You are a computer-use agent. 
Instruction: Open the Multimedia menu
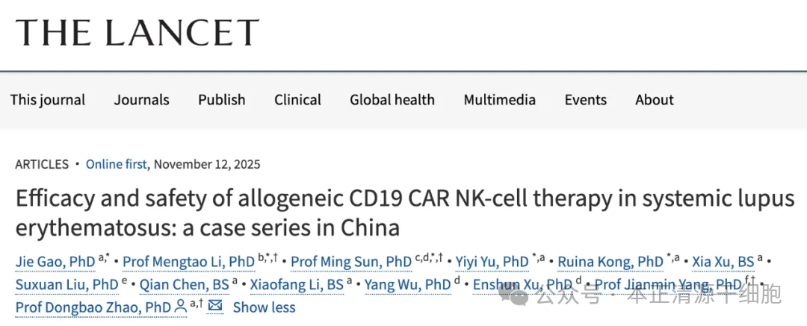point(499,100)
